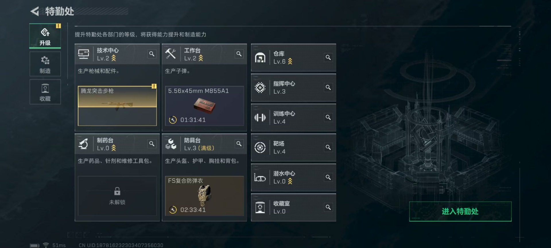Open magnifier details for 技术中心

click(x=152, y=54)
